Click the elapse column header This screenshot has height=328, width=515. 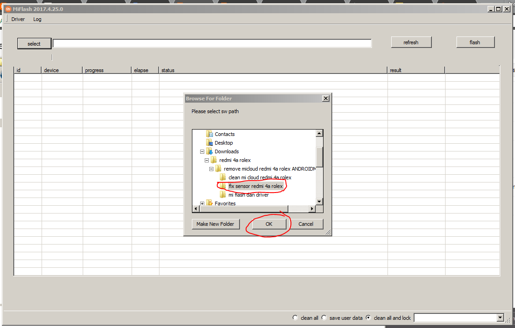pos(145,70)
